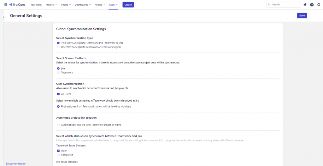Enable automatic project linking by name
Viewport: 323px width, 166px height.
point(58,125)
